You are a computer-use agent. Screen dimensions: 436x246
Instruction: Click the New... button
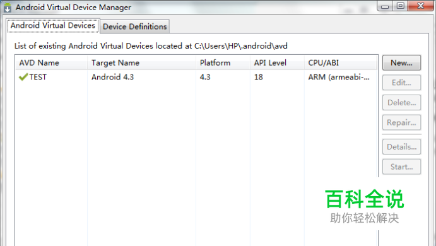pos(401,63)
